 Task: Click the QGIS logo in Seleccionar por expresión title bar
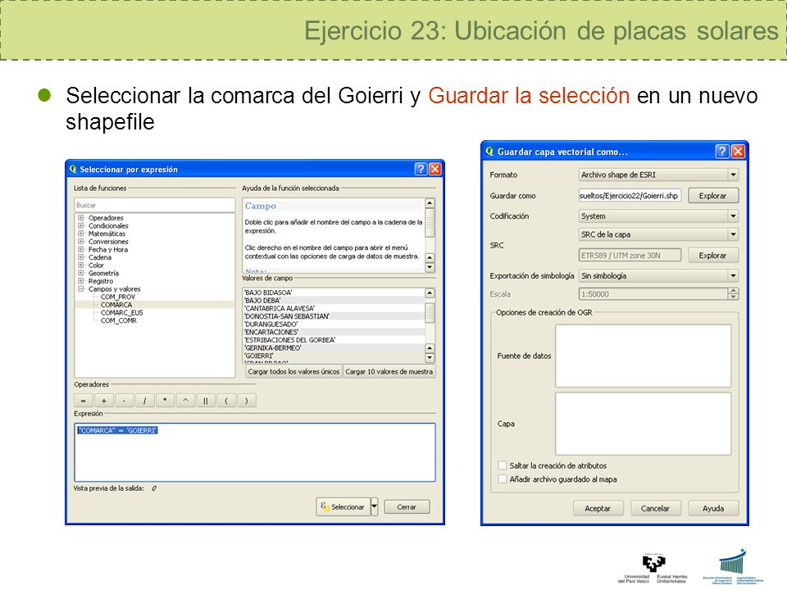[x=73, y=169]
